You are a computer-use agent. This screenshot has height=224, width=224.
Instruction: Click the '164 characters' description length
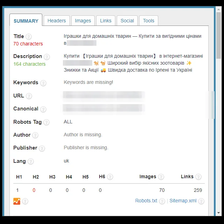pos(29,64)
